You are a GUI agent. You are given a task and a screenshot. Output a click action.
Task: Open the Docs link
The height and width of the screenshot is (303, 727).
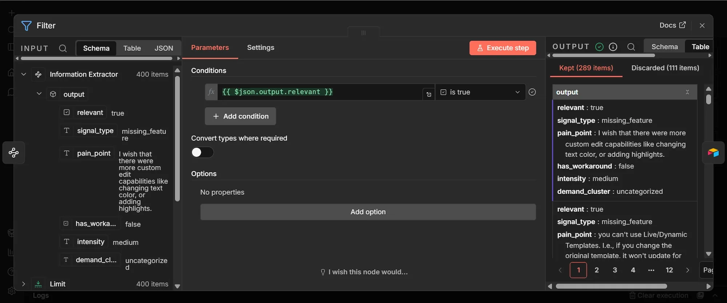pos(672,25)
